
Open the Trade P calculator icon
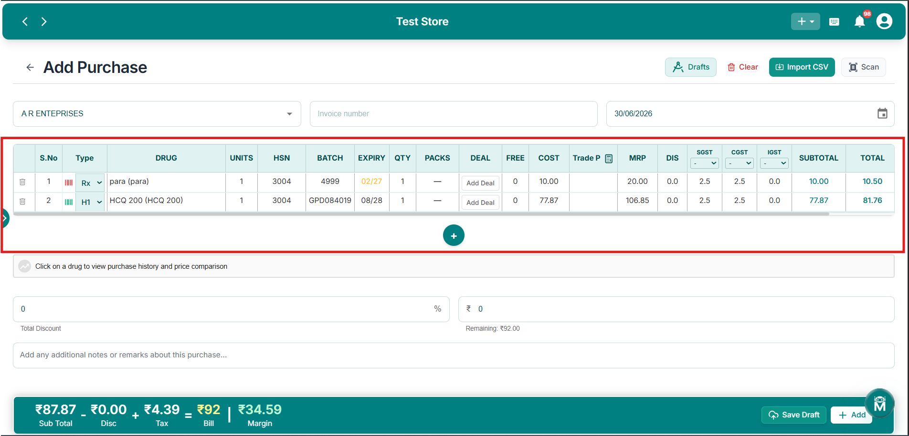pos(609,159)
